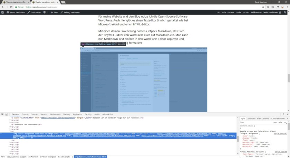
Task: Activate the inspect element picker icon
Action: 2,114
